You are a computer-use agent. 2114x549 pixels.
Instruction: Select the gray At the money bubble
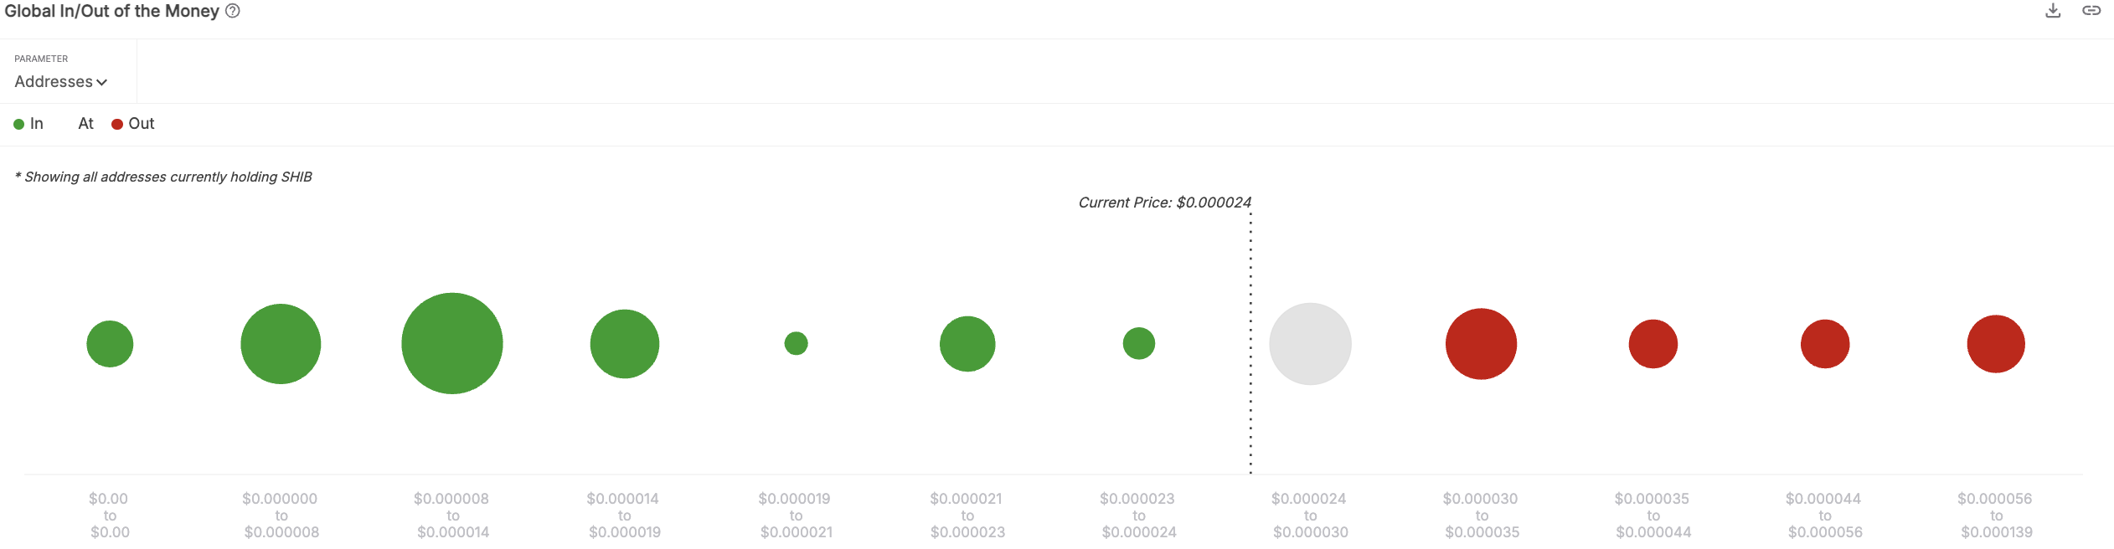click(x=1310, y=344)
